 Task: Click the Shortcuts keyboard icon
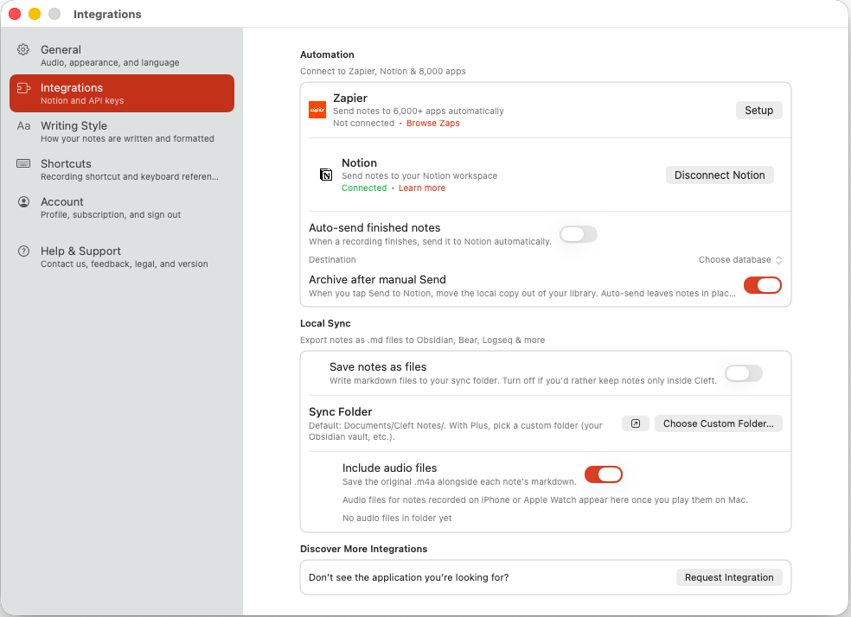pos(23,163)
